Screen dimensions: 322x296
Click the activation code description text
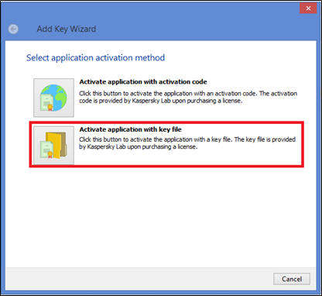(x=188, y=97)
